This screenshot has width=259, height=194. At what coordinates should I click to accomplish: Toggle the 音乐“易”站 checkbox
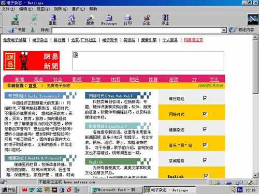pyautogui.click(x=205, y=145)
